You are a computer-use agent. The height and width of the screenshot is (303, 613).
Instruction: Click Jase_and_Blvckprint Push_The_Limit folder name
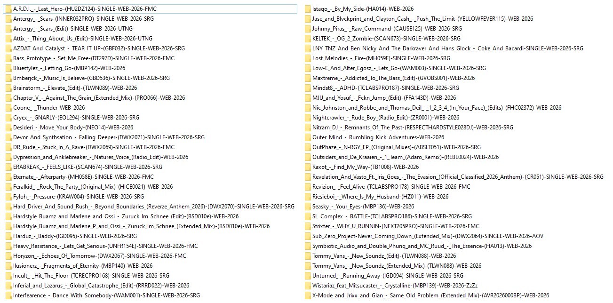[x=422, y=19]
